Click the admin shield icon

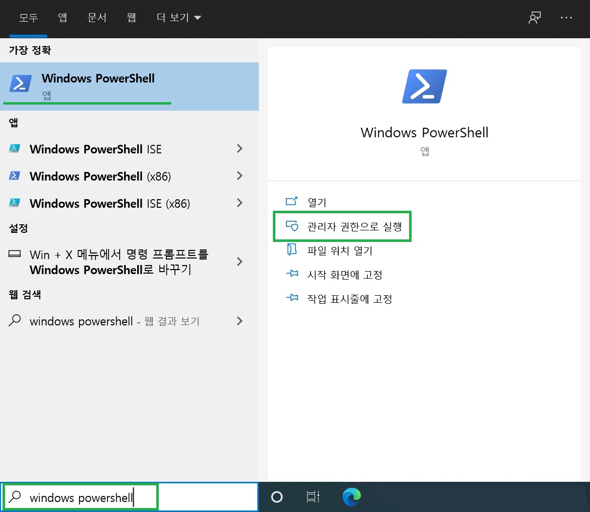point(292,225)
